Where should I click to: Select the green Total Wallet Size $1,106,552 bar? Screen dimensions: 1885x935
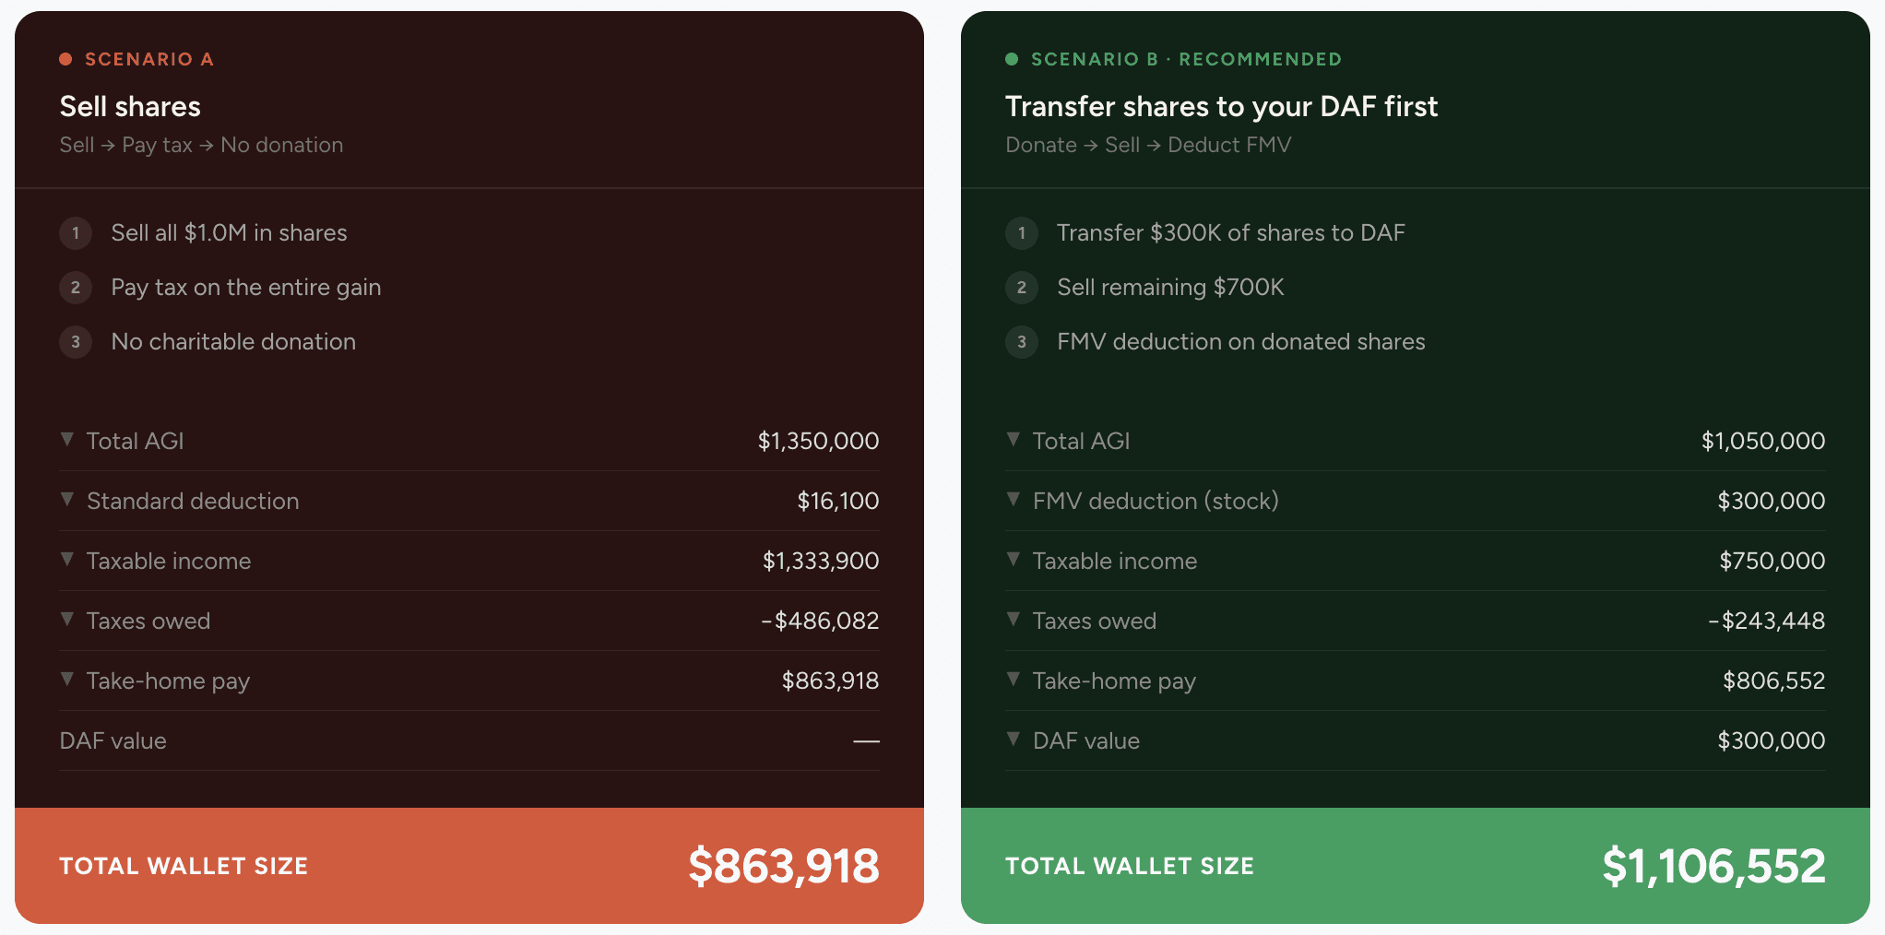click(1415, 866)
